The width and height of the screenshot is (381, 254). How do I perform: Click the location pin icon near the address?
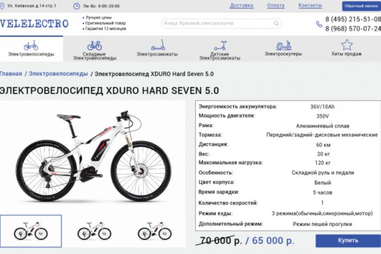point(2,6)
